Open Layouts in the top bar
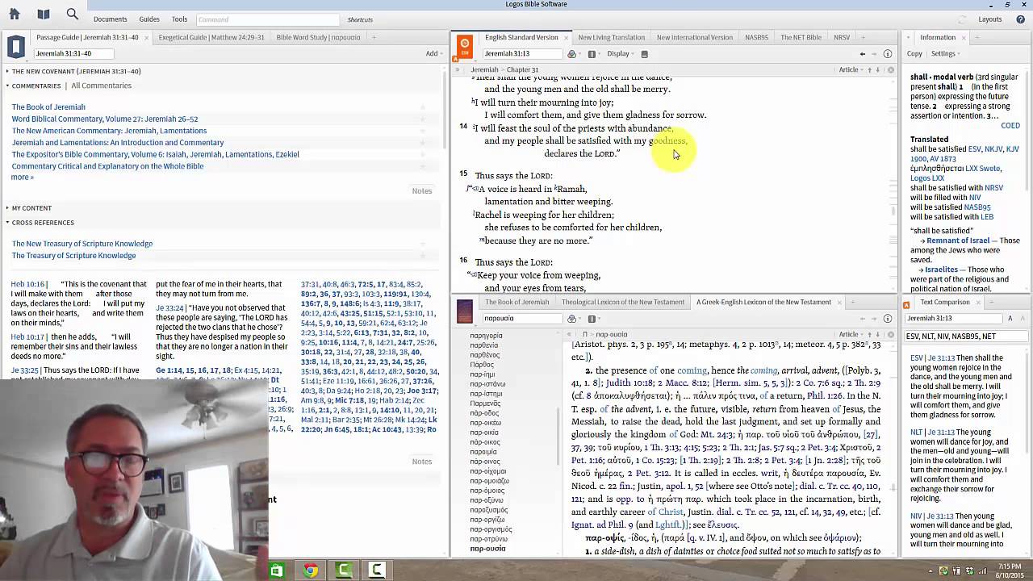This screenshot has height=581, width=1033. [x=989, y=19]
